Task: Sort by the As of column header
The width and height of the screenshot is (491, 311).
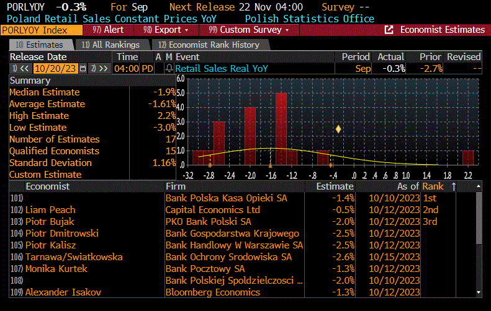Action: pos(408,186)
